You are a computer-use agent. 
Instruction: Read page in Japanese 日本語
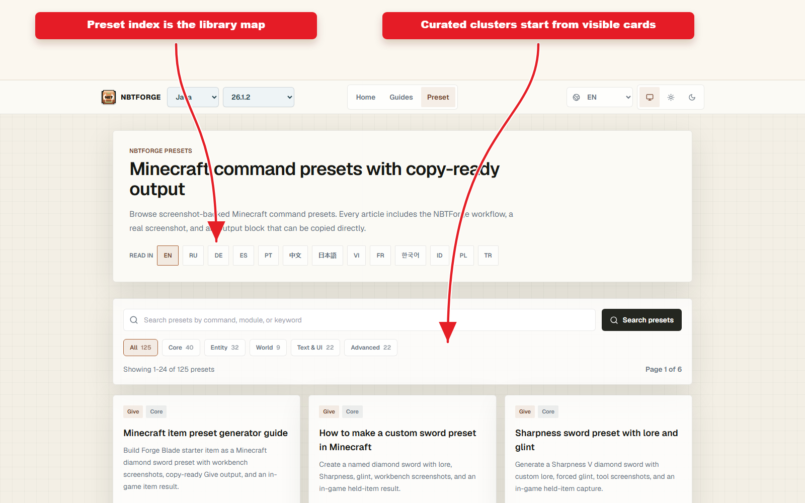coord(328,256)
